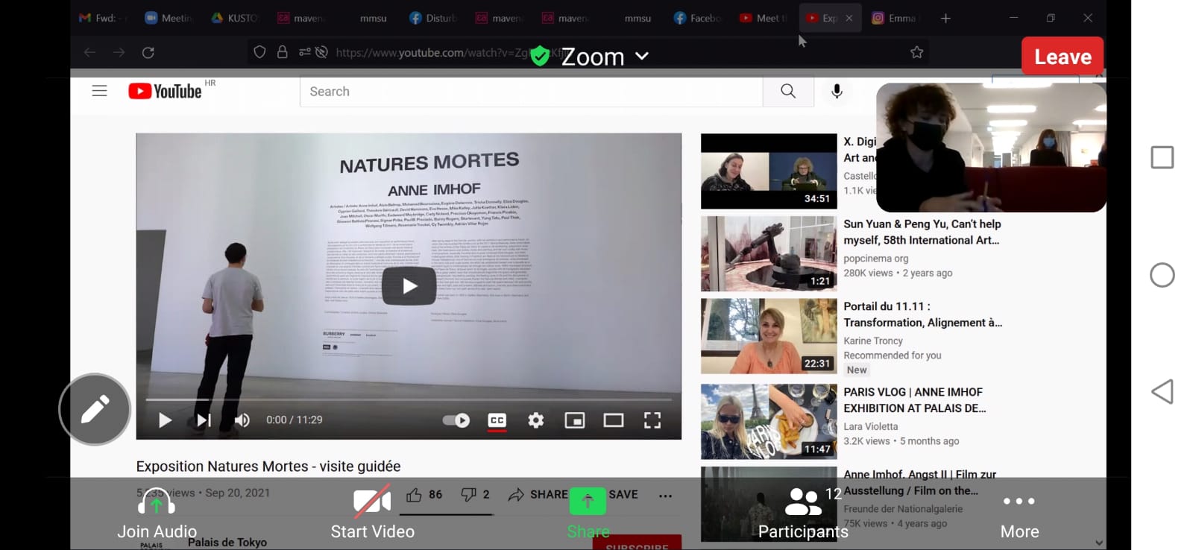Enter fullscreen for the video
Screen dimensions: 1193x550
pyautogui.click(x=652, y=420)
